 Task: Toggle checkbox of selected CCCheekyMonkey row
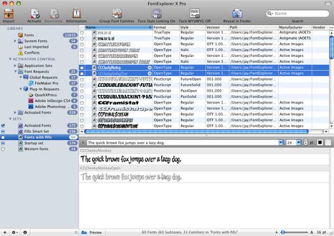click(82, 68)
